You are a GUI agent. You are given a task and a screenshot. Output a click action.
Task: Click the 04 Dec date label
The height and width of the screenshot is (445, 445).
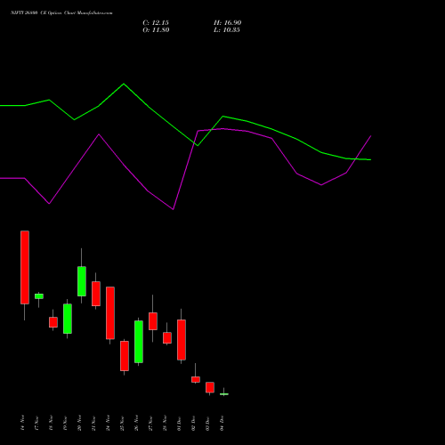pos(222,423)
